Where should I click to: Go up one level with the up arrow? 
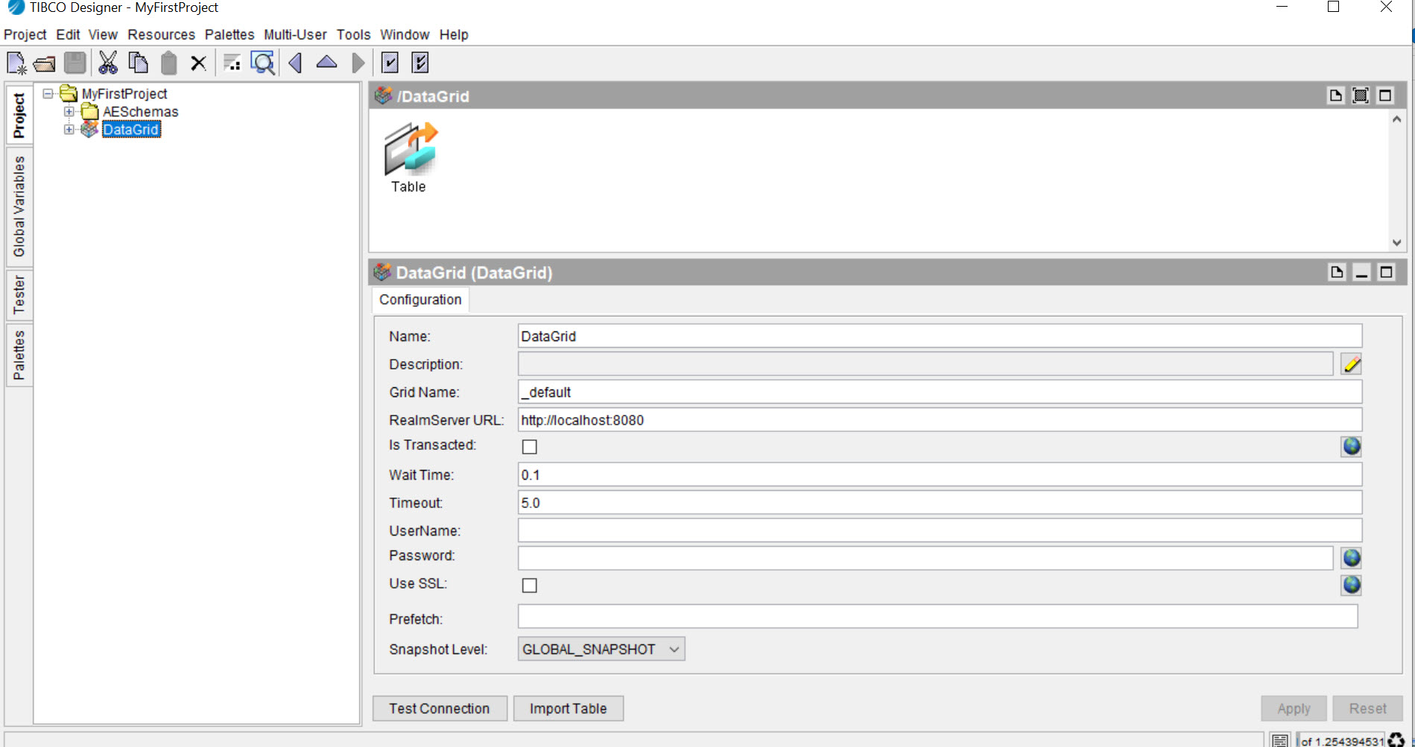coord(326,63)
